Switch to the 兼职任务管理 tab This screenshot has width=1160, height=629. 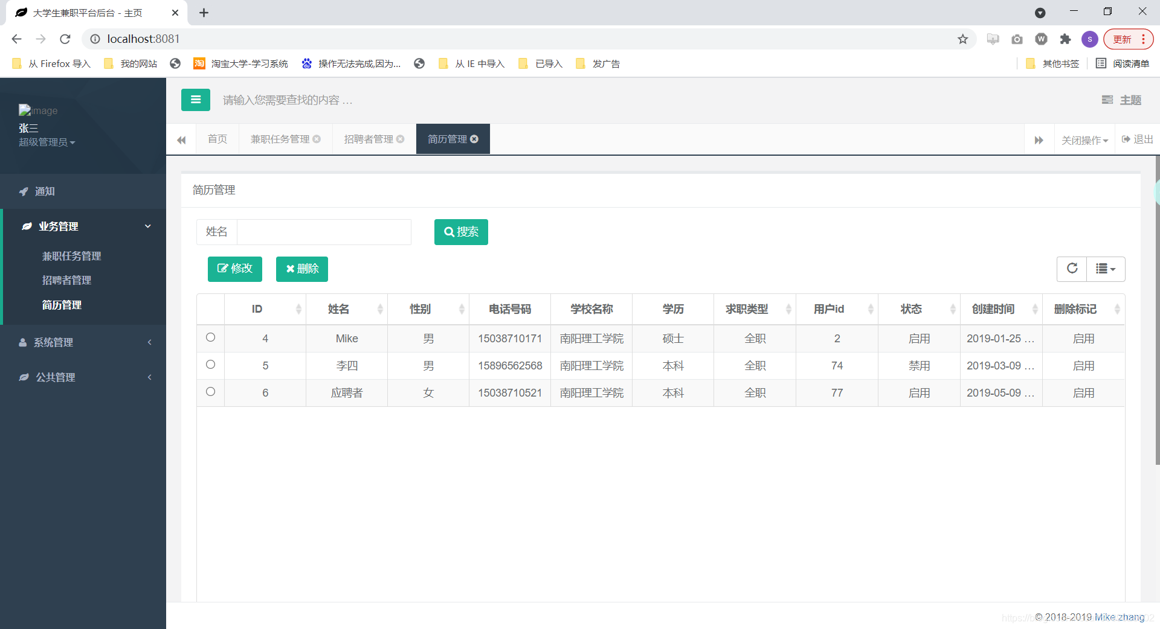(x=280, y=139)
